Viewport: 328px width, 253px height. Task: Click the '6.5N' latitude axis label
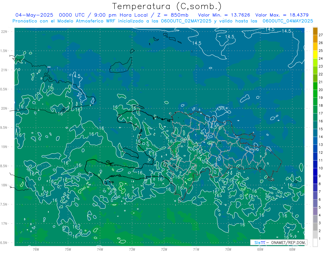(4, 243)
